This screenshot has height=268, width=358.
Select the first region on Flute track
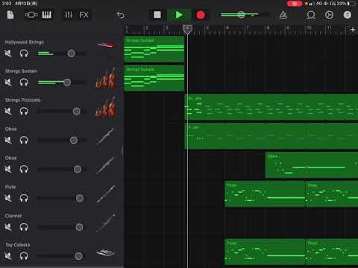coord(265,194)
